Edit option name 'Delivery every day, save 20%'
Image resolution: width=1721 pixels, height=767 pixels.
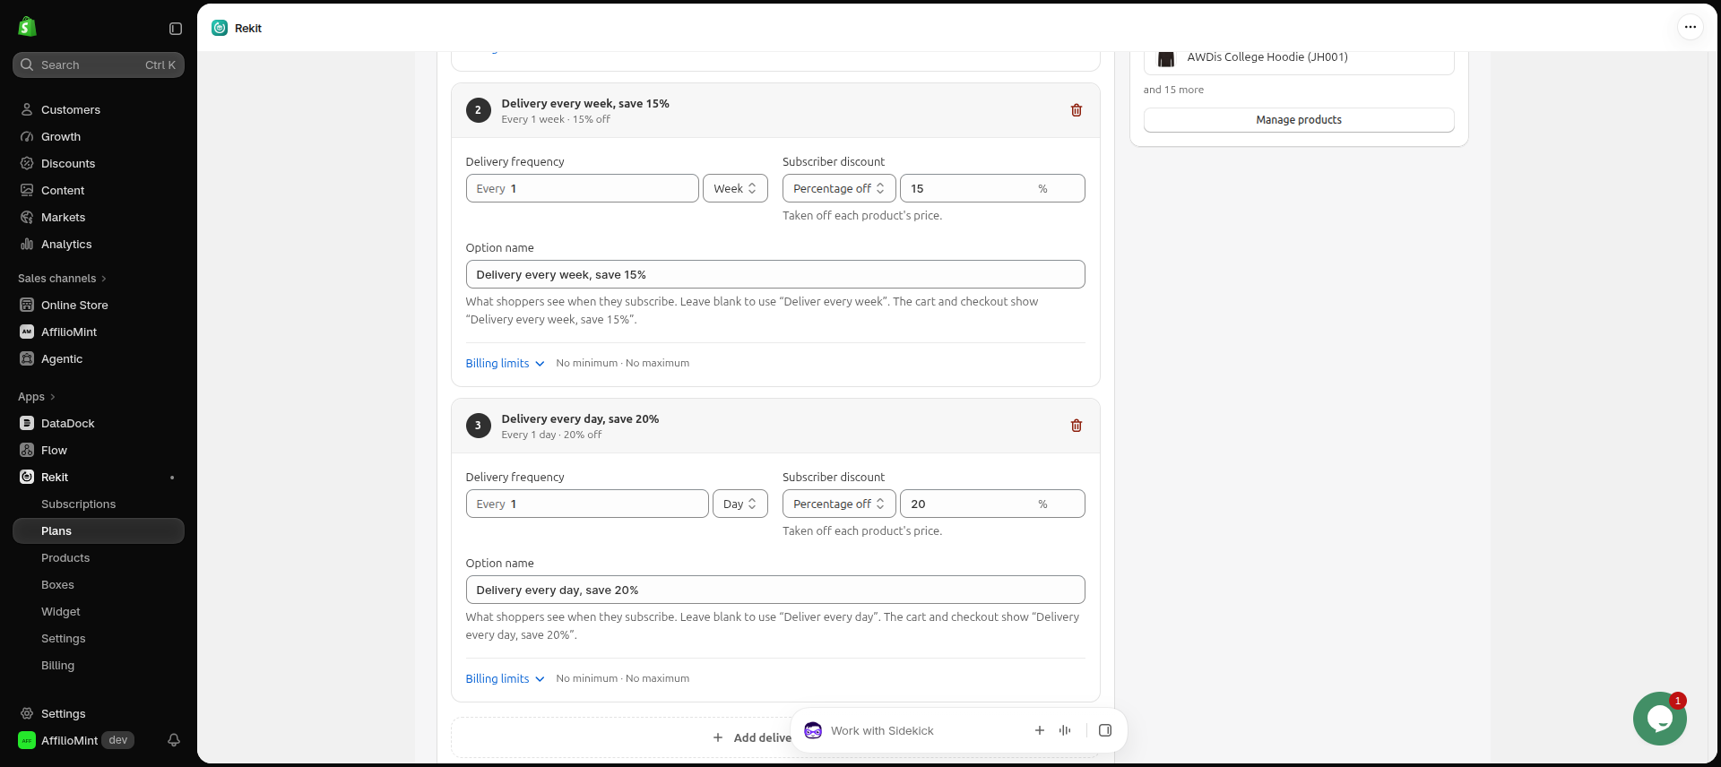(x=775, y=590)
